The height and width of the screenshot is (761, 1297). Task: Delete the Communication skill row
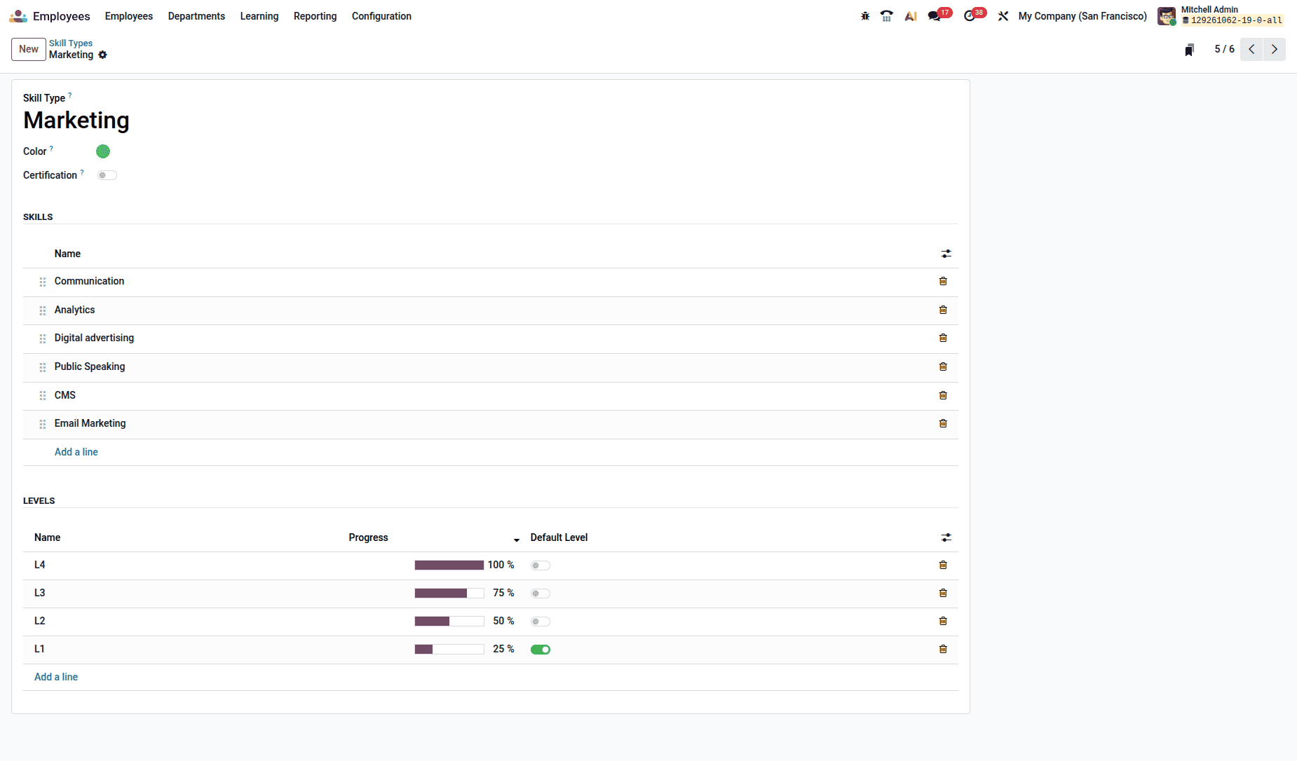coord(943,281)
